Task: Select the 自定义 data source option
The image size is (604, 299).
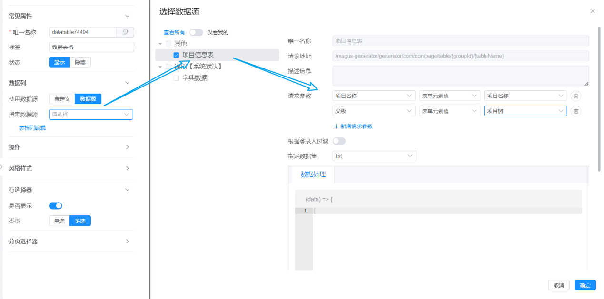Action: 62,99
